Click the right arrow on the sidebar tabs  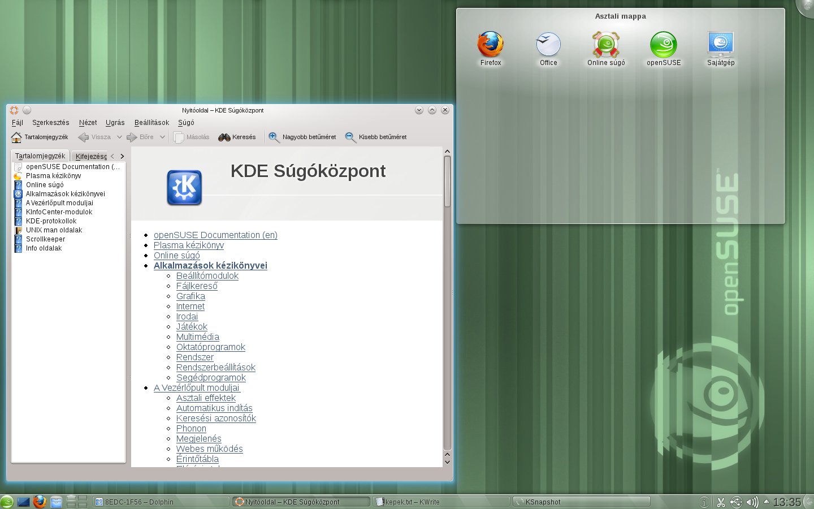[122, 156]
